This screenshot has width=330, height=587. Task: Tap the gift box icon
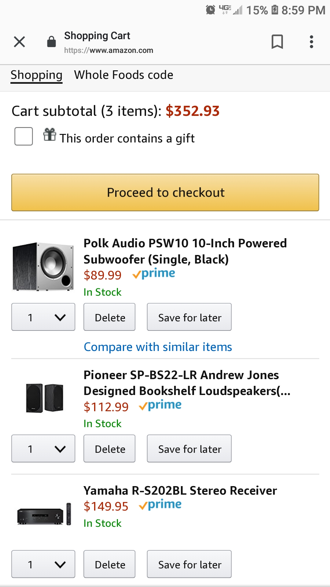tap(50, 135)
